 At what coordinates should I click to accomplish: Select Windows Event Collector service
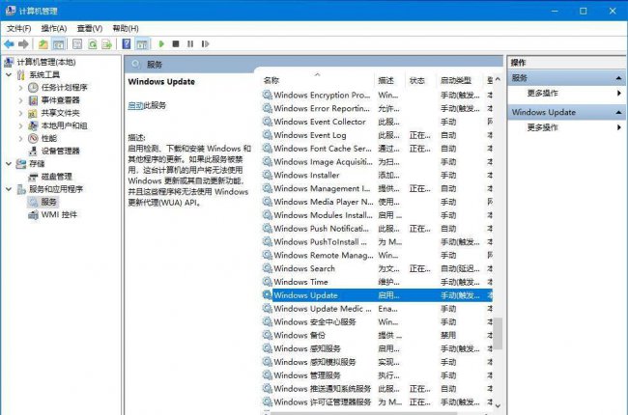coord(377,122)
